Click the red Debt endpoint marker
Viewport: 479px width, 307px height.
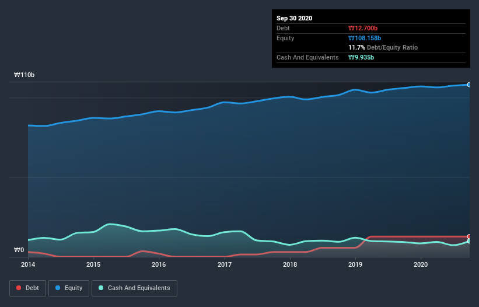[x=469, y=236]
